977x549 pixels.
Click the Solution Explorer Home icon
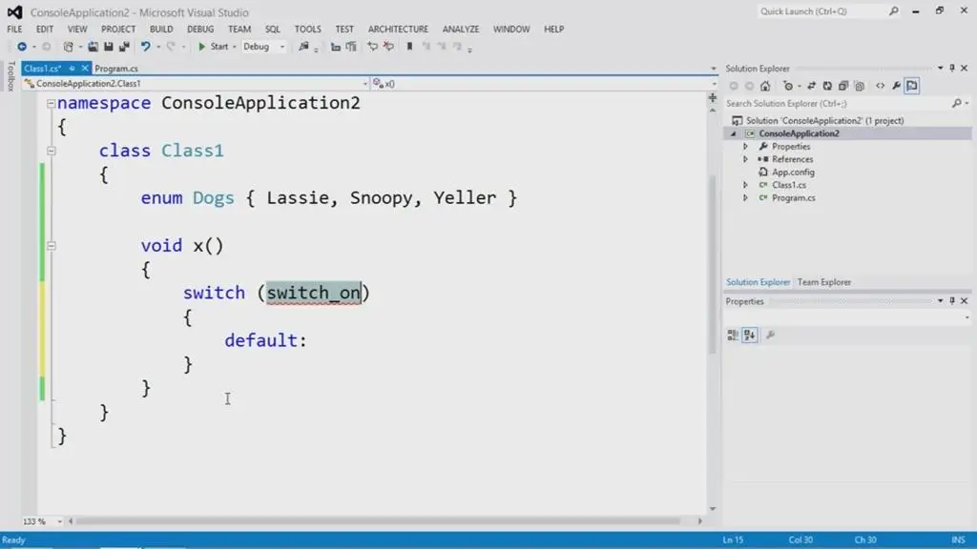[x=765, y=86]
